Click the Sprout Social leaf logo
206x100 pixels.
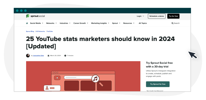click(28, 16)
